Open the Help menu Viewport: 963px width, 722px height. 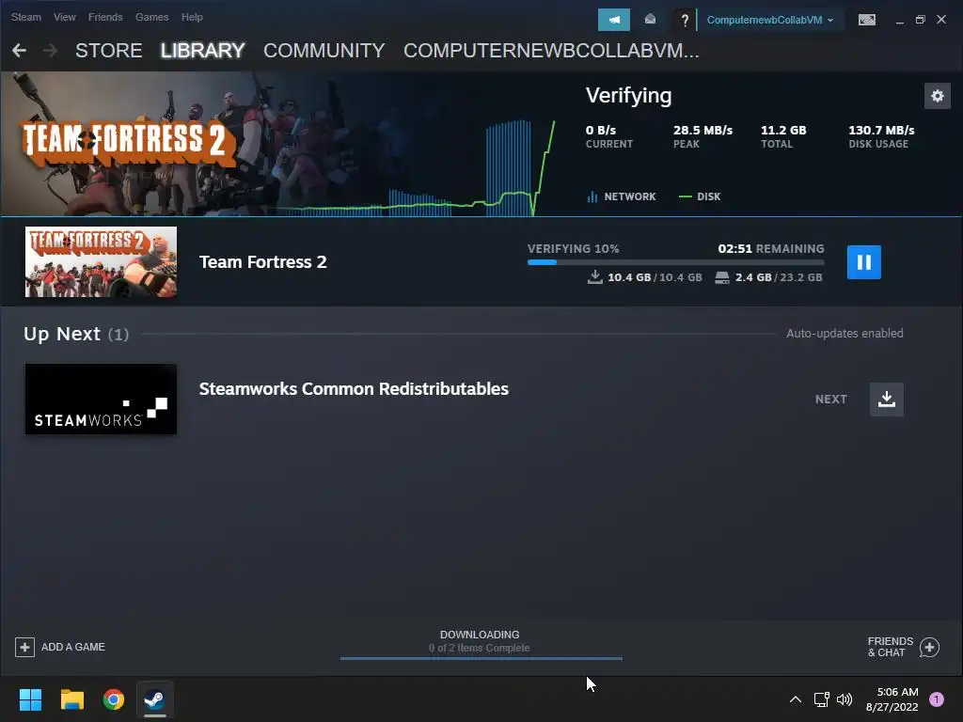click(x=192, y=17)
